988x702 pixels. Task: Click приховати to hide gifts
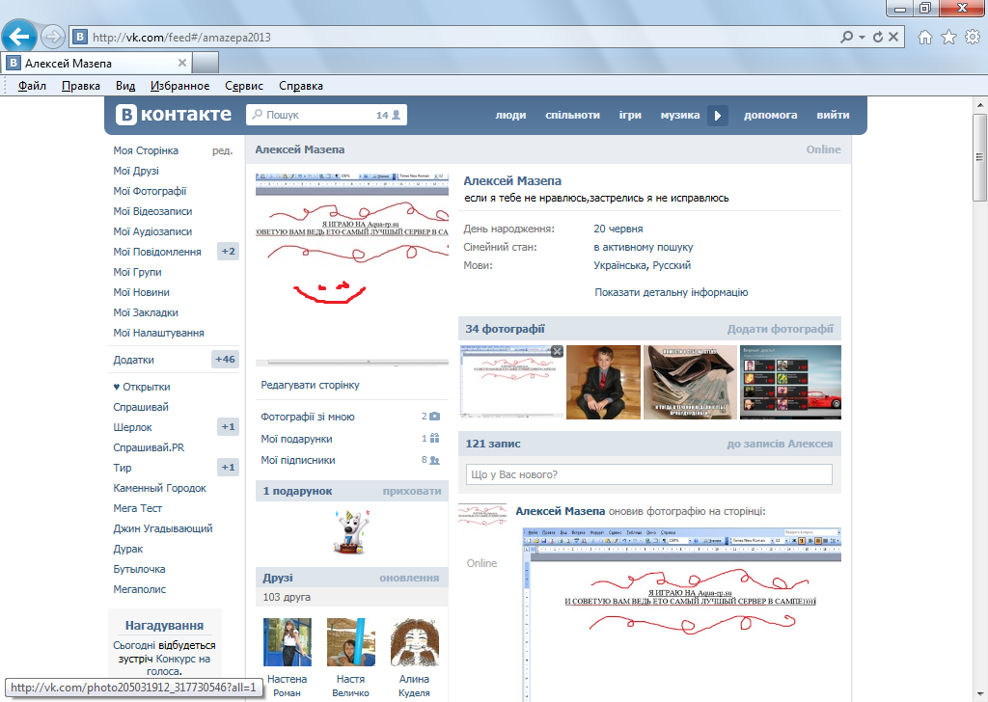point(411,491)
